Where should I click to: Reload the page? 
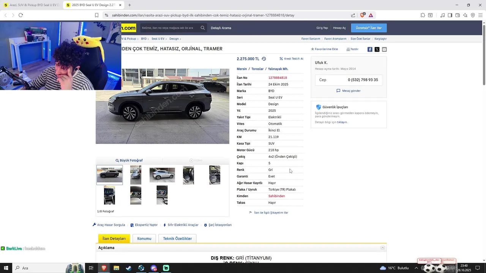[x=21, y=15]
